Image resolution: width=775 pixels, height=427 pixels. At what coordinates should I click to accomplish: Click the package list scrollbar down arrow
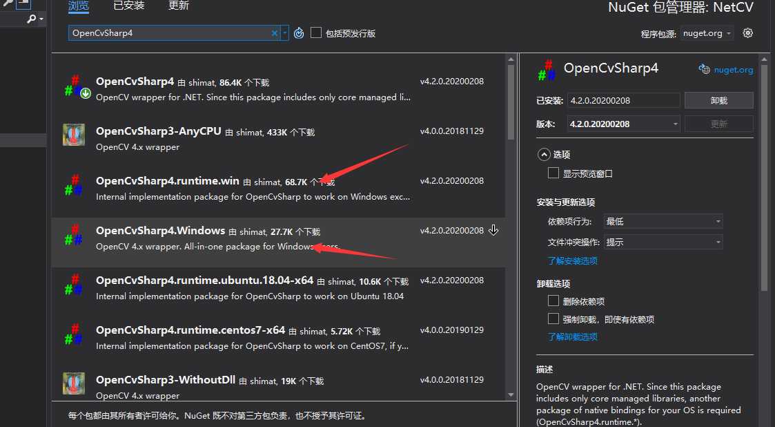click(511, 395)
